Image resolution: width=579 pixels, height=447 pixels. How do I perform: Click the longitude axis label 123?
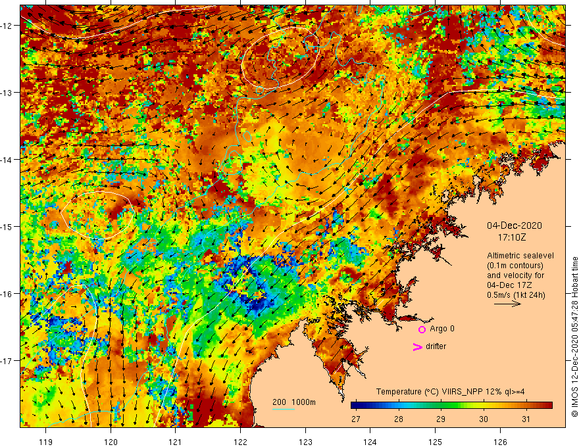[x=305, y=442]
